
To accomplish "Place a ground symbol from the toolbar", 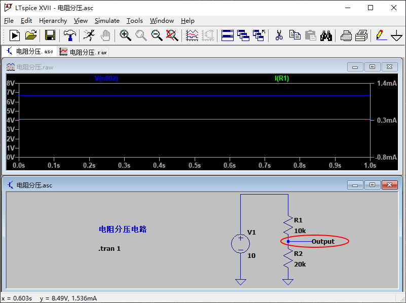I will (396, 36).
